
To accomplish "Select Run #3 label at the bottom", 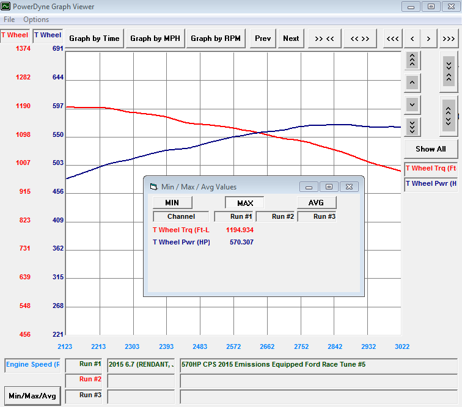I will point(84,396).
